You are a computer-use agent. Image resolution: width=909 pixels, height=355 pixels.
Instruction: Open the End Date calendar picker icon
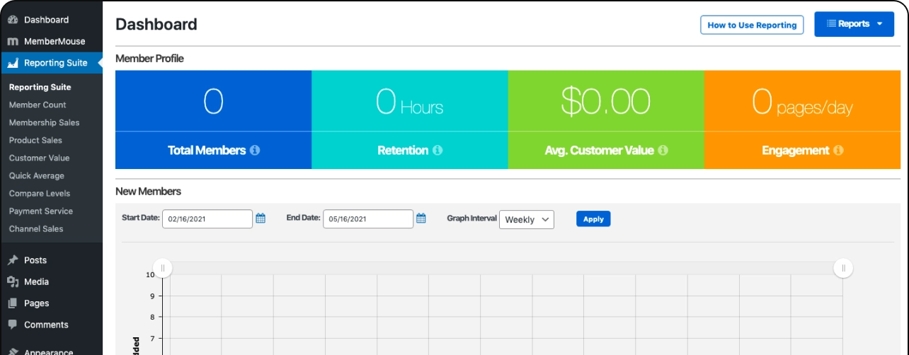pos(421,219)
